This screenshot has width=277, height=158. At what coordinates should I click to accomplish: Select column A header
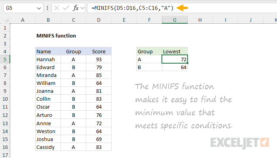point(23,20)
